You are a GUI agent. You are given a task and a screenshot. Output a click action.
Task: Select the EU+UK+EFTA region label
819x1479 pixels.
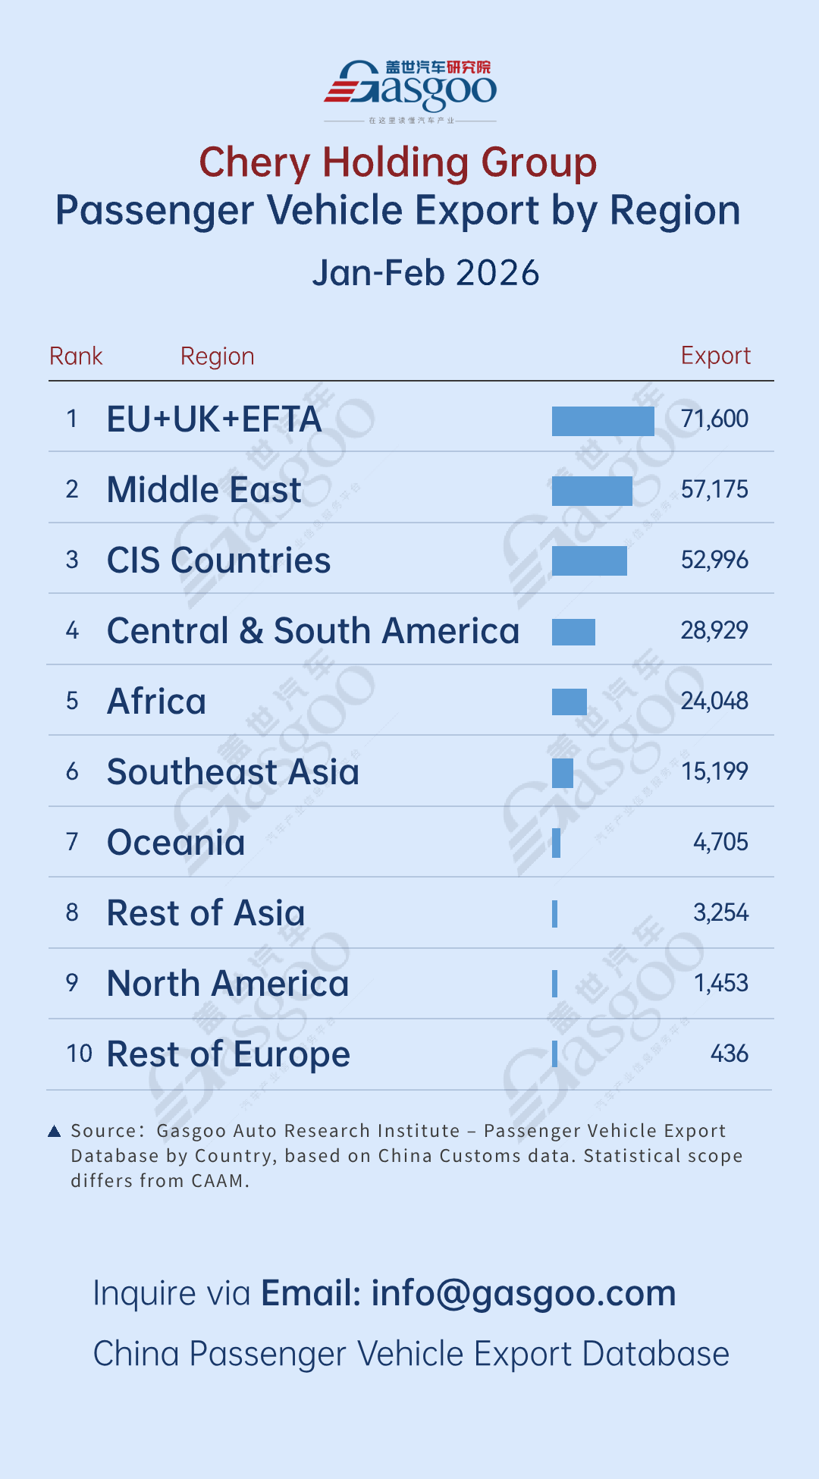click(x=214, y=419)
